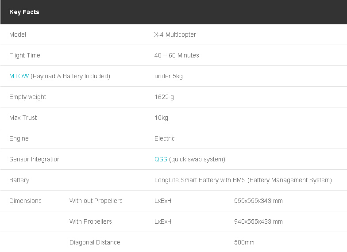
Task: Click the 555x555x343 mm value
Action: (x=258, y=201)
